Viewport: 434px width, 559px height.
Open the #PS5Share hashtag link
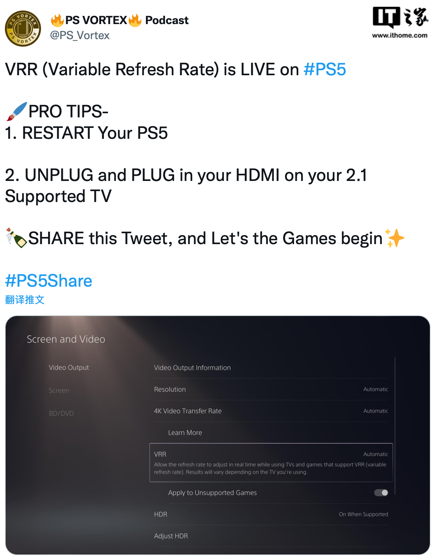point(49,281)
